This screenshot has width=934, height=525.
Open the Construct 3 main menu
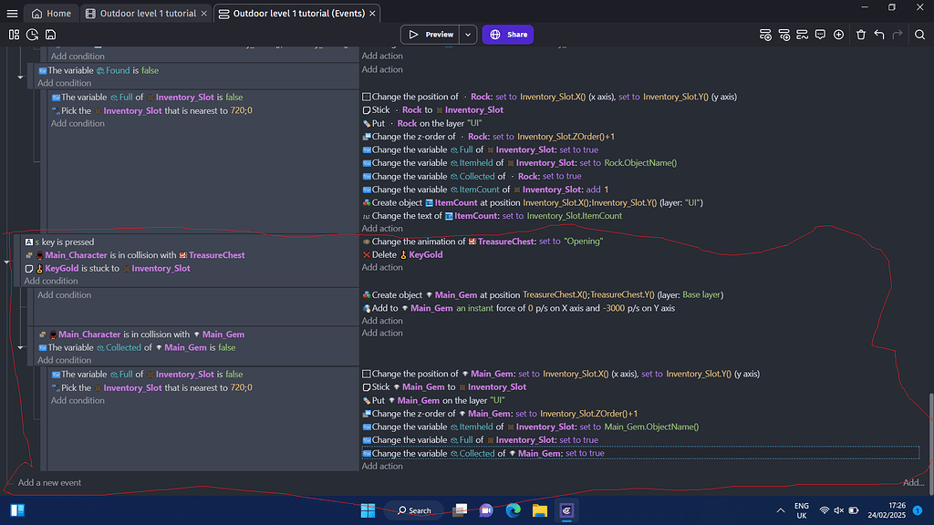10,13
